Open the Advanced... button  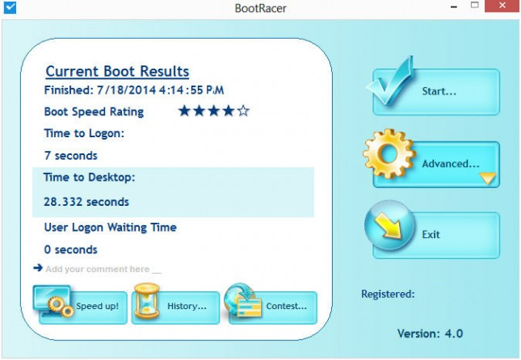(436, 165)
